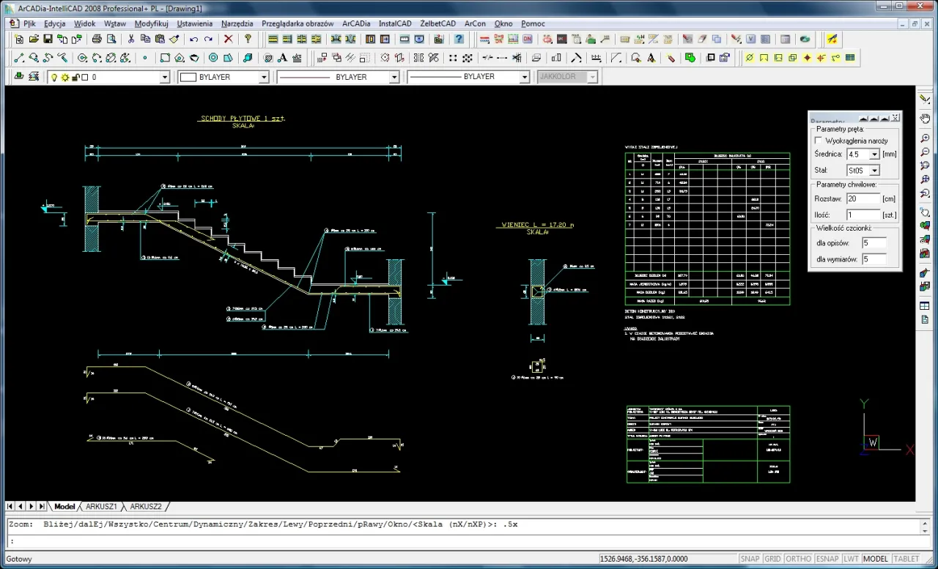Enable the Wyokrąglenia naroży checkbox

click(819, 141)
